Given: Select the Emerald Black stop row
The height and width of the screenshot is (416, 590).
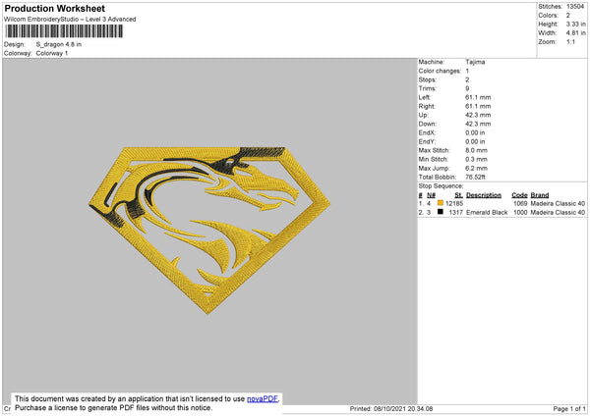Looking at the screenshot, I should 501,212.
